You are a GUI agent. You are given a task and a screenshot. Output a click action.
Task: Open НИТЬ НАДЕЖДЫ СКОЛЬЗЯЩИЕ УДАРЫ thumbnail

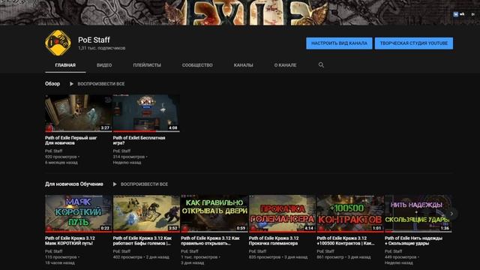point(418,213)
